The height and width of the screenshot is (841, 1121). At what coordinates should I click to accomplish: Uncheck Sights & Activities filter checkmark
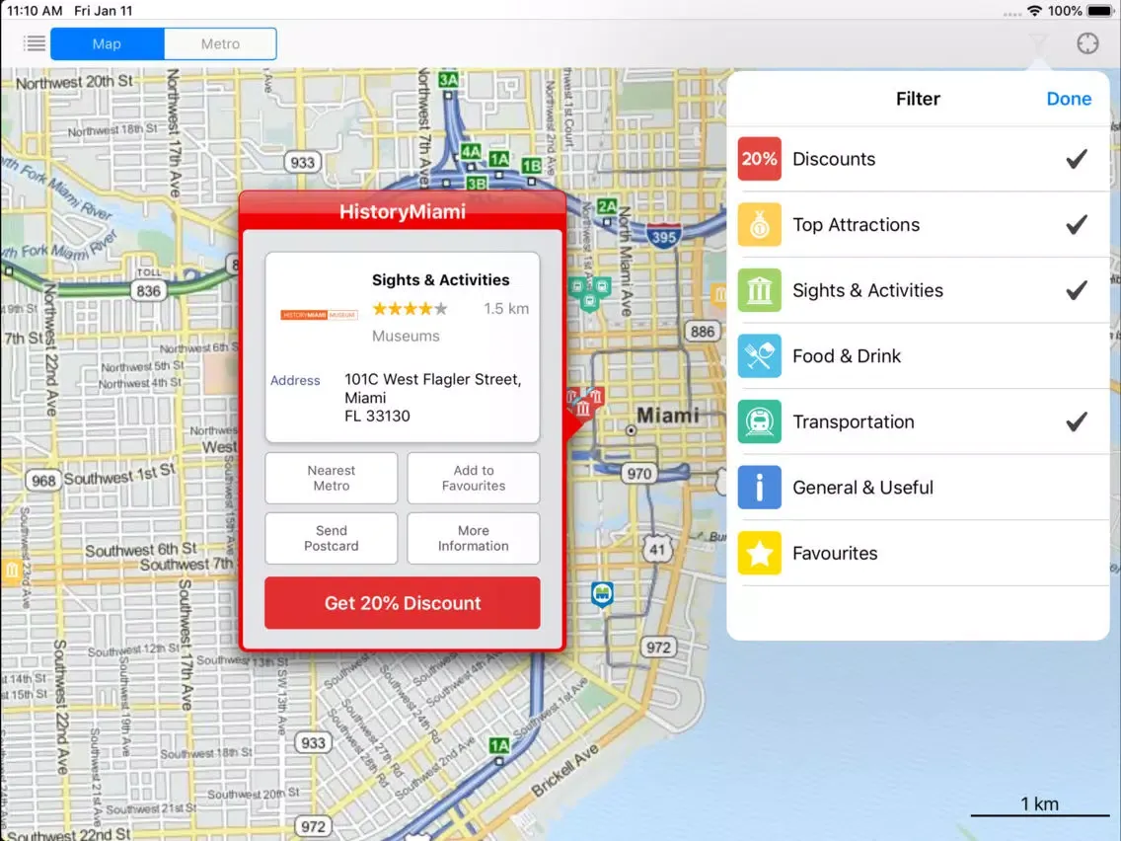pos(1077,290)
